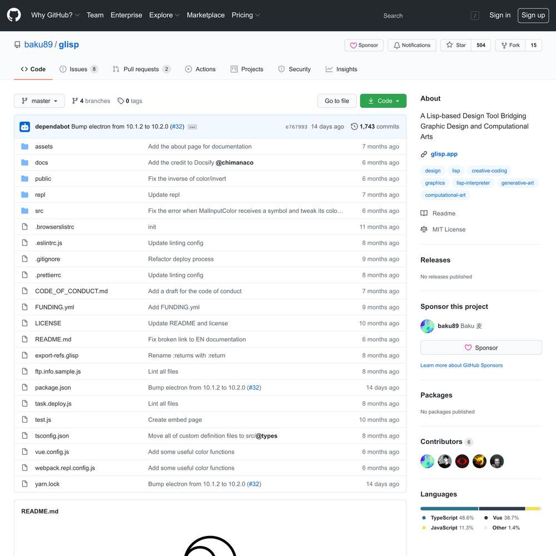556x556 pixels.
Task: Open the webpack.repl.config.js file
Action: 65,468
